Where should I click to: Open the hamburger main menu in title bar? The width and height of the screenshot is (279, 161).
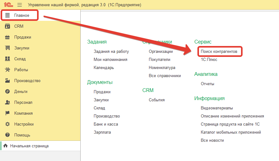20,5
